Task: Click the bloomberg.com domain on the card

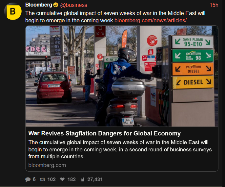Action: pos(47,165)
